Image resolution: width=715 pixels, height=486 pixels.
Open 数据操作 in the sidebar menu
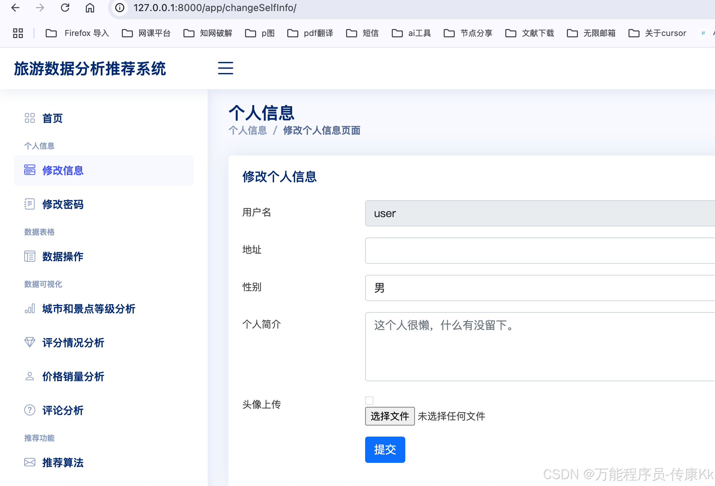click(63, 256)
